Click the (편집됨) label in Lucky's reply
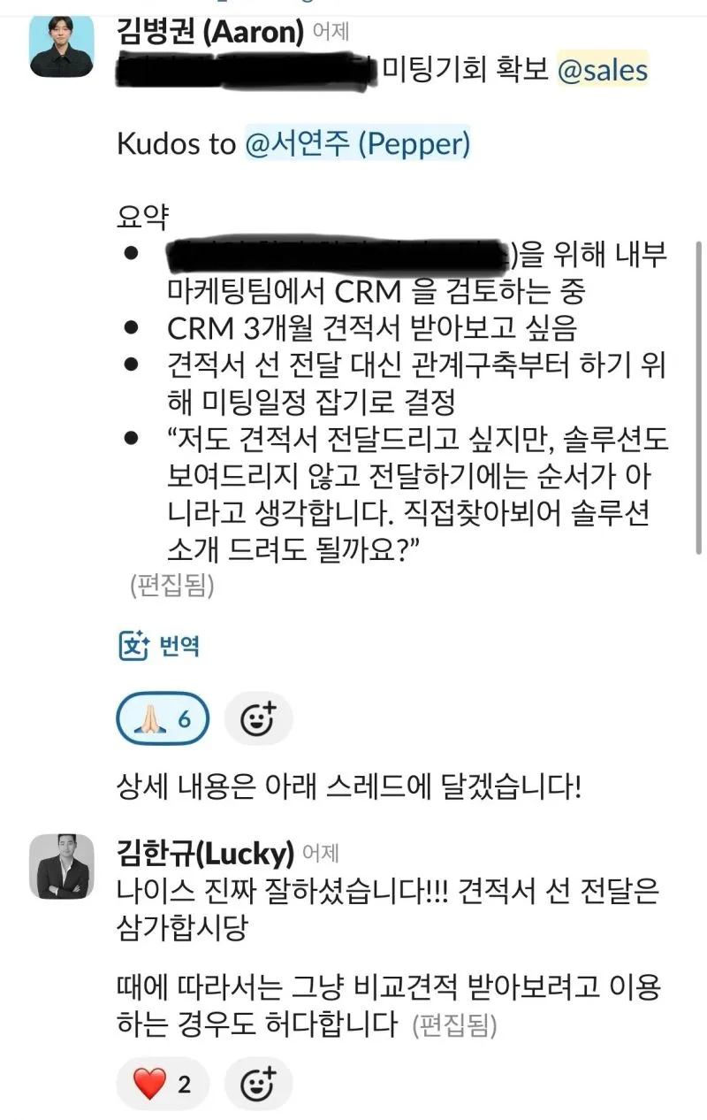 point(452,1026)
